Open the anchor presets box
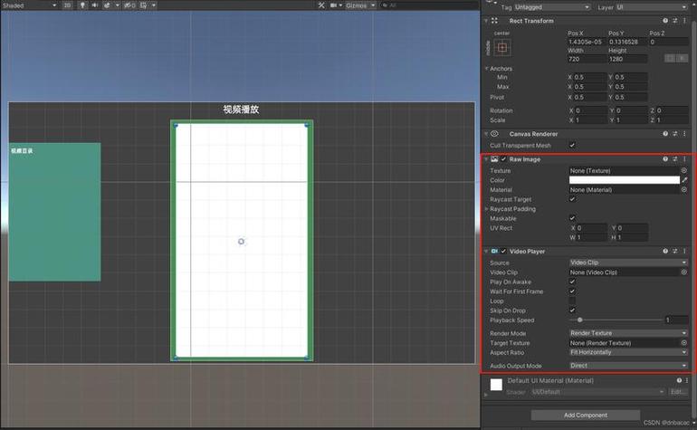This screenshot has width=697, height=430. (x=502, y=48)
